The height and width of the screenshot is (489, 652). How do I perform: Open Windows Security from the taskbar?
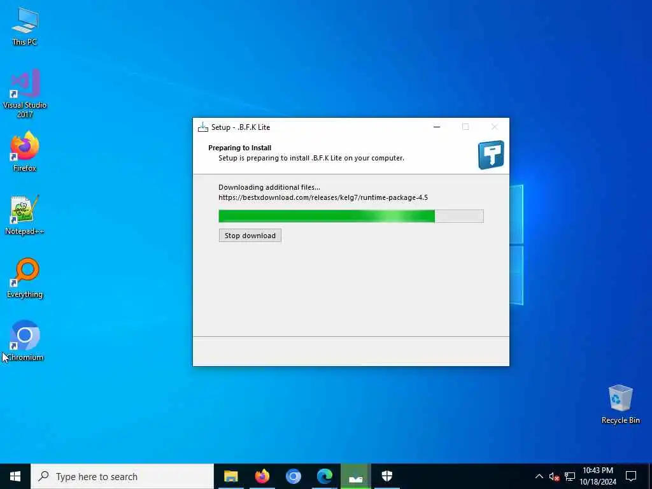point(386,476)
